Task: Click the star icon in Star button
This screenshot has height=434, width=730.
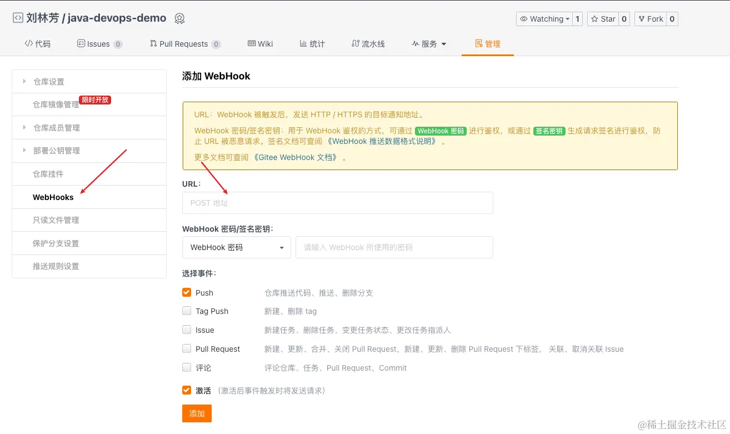Action: click(x=594, y=19)
